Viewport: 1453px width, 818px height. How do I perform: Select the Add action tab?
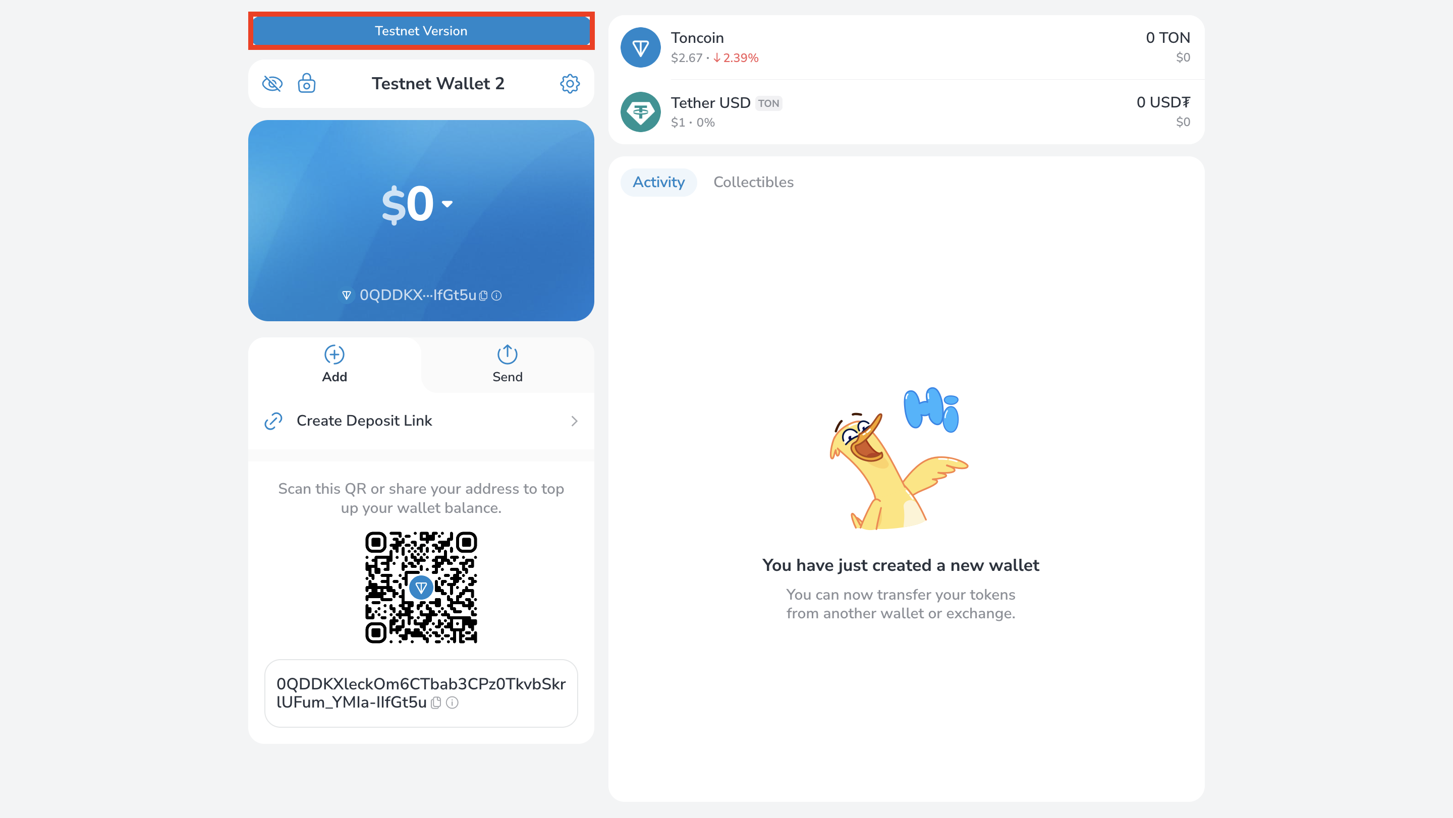tap(334, 365)
